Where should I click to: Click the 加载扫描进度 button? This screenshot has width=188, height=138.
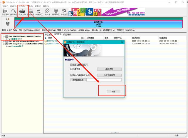pyautogui.click(x=78, y=80)
